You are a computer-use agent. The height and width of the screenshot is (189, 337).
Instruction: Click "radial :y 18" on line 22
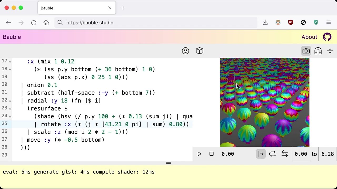47,101
